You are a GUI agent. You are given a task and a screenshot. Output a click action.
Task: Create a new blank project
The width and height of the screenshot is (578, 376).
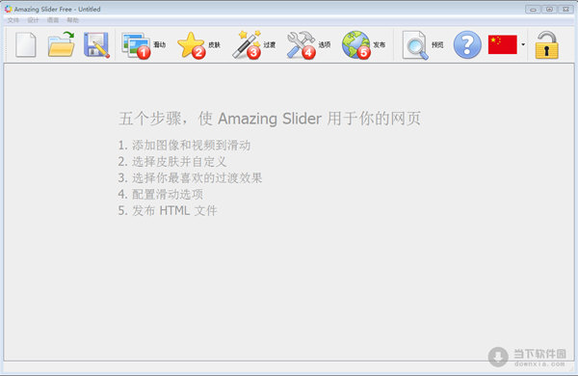click(x=25, y=44)
